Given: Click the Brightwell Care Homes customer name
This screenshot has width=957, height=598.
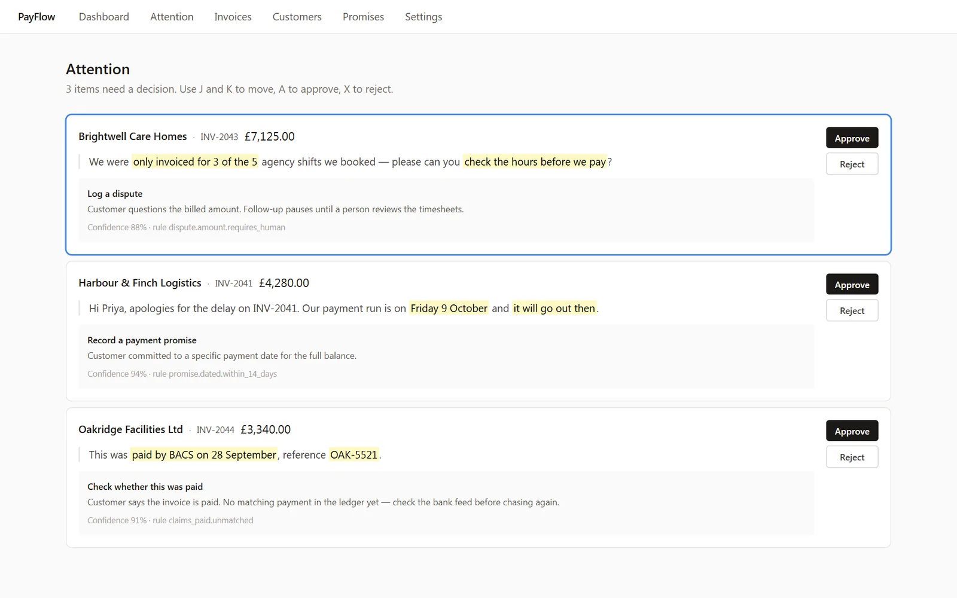Looking at the screenshot, I should tap(133, 136).
